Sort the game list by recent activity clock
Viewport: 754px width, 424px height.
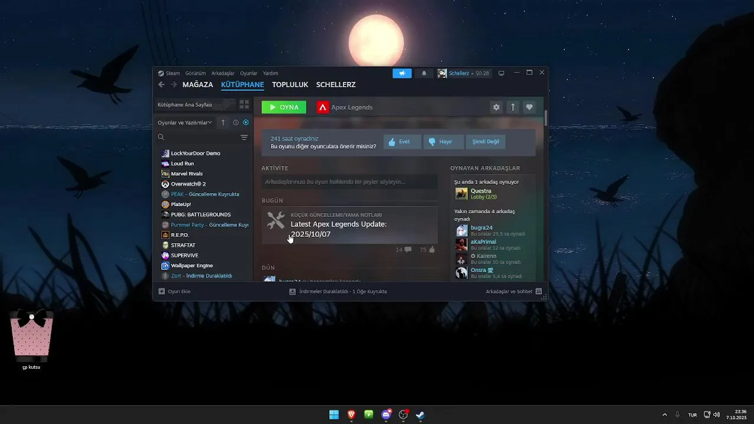tap(236, 122)
